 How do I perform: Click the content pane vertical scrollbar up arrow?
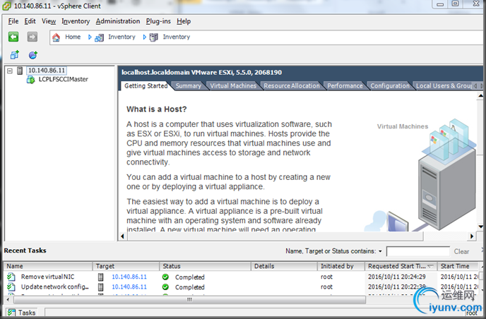tap(480, 96)
